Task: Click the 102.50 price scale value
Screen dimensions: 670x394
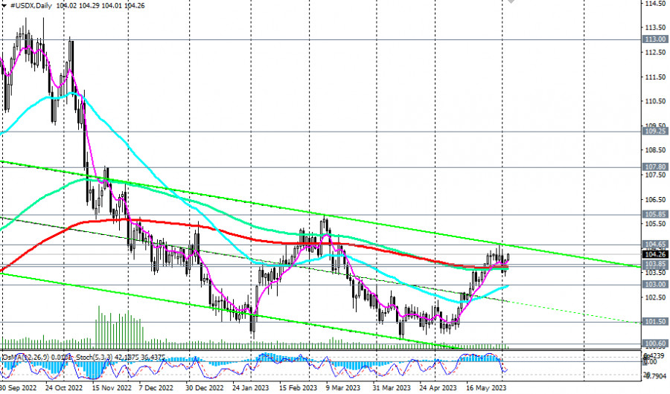Action: [x=655, y=297]
